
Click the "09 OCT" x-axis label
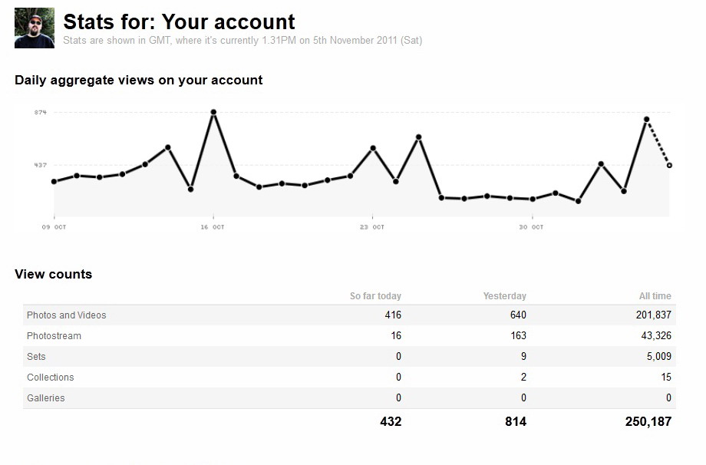(54, 227)
